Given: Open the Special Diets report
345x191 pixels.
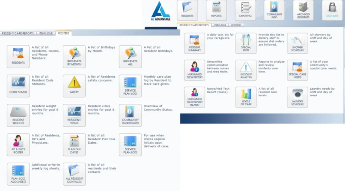Looking at the screenshot, I should tap(246, 43).
